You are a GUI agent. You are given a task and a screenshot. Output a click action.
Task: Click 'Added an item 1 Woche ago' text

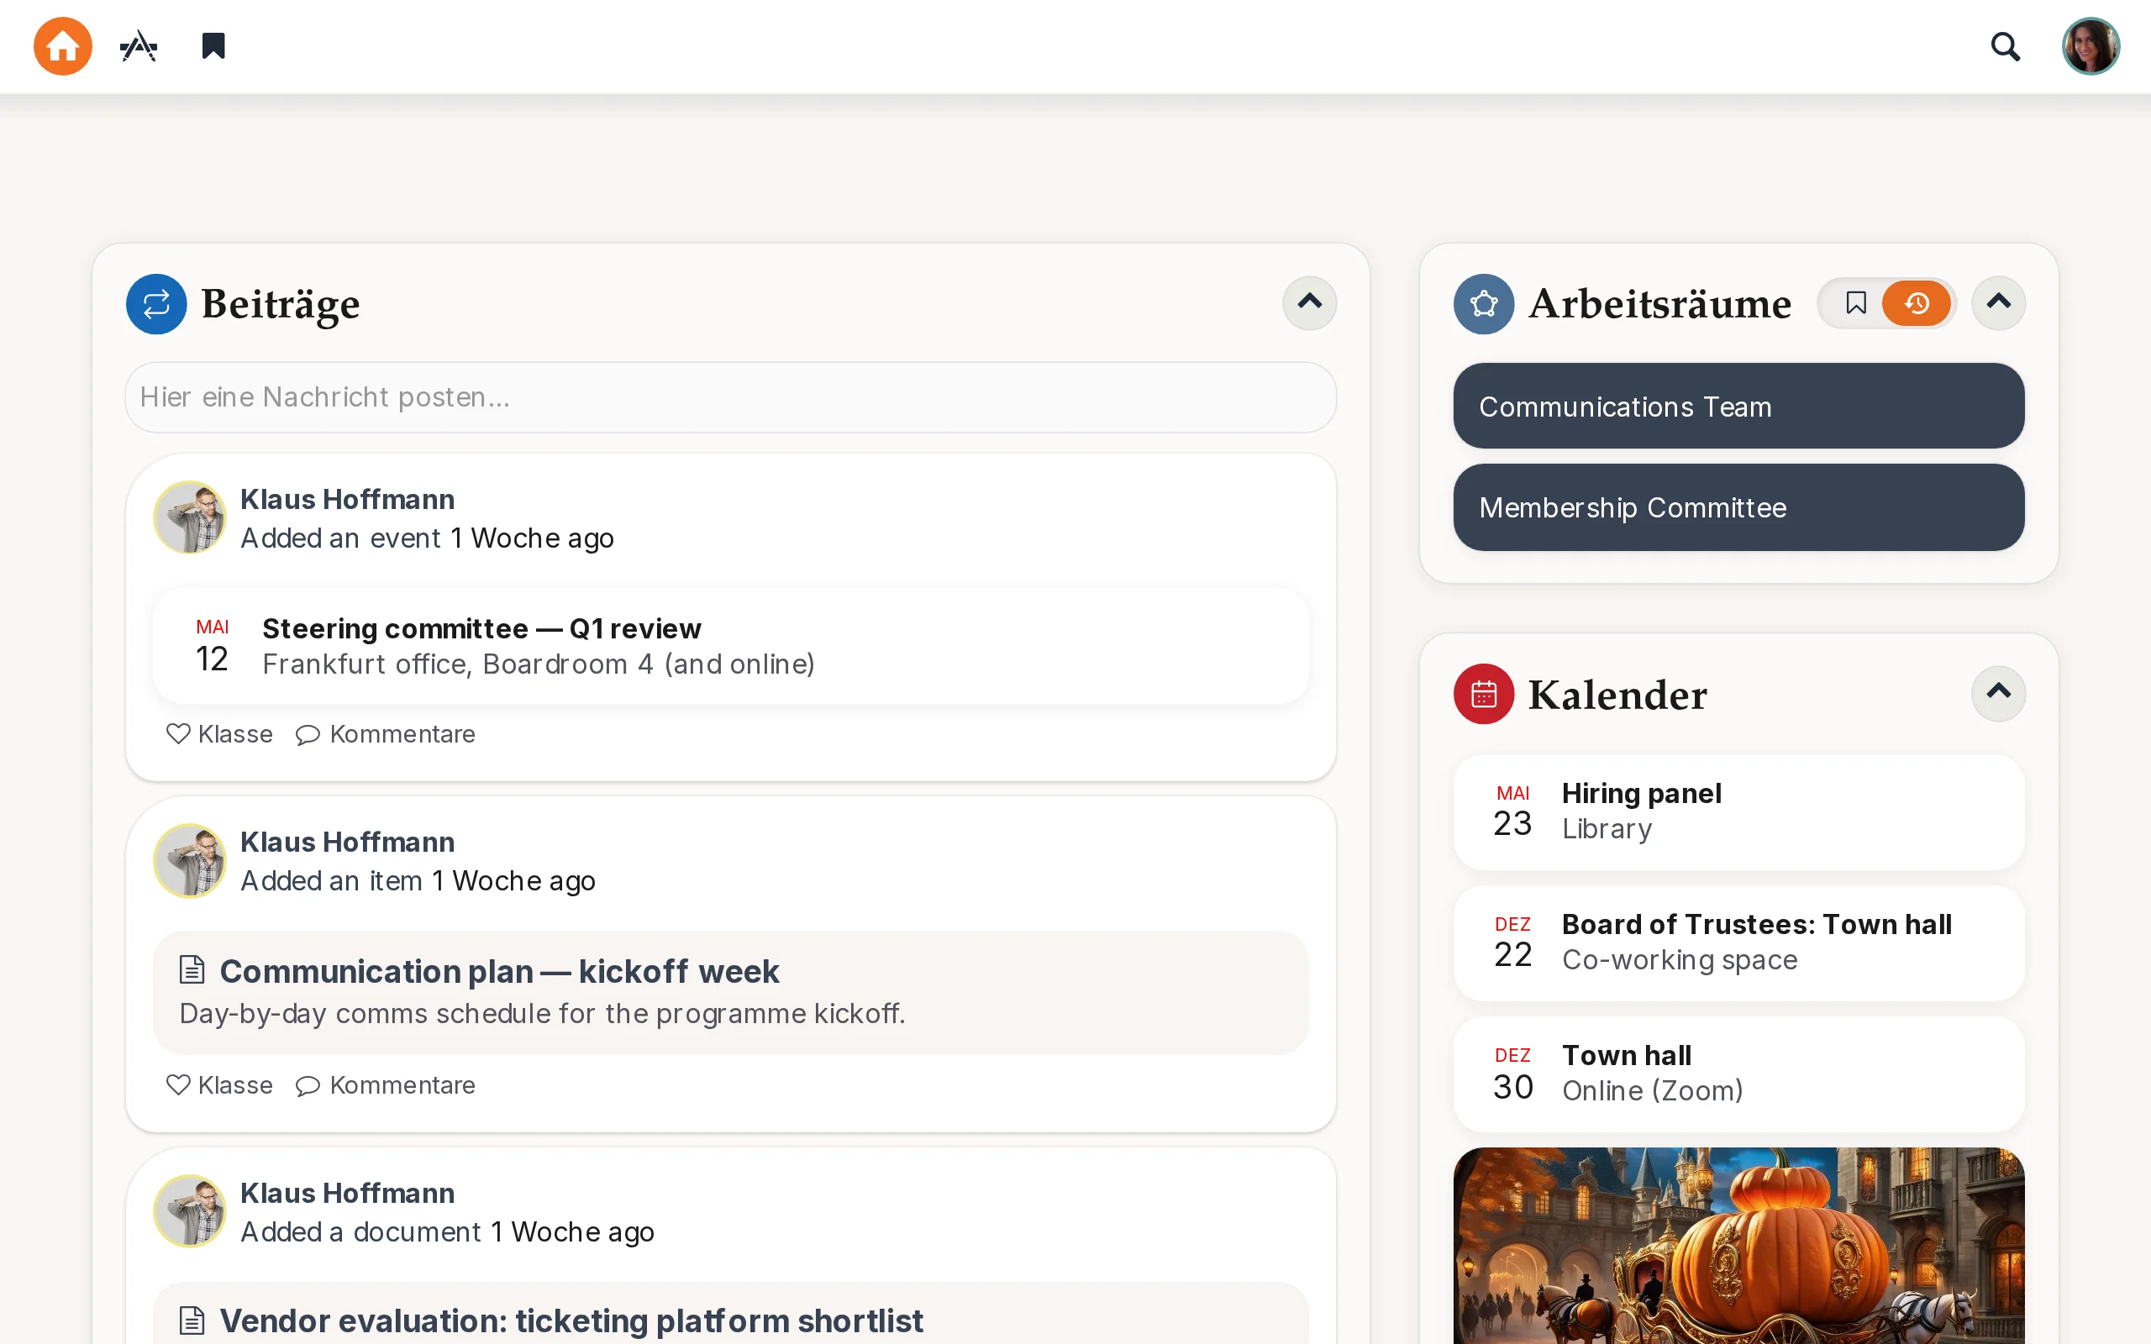[x=418, y=881]
